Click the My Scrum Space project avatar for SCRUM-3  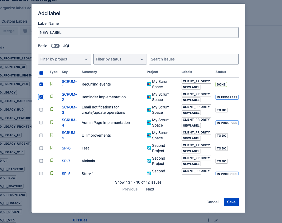149,110
